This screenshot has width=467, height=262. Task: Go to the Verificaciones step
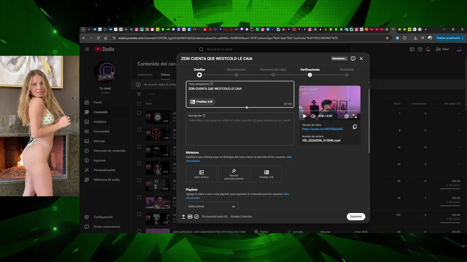point(310,72)
